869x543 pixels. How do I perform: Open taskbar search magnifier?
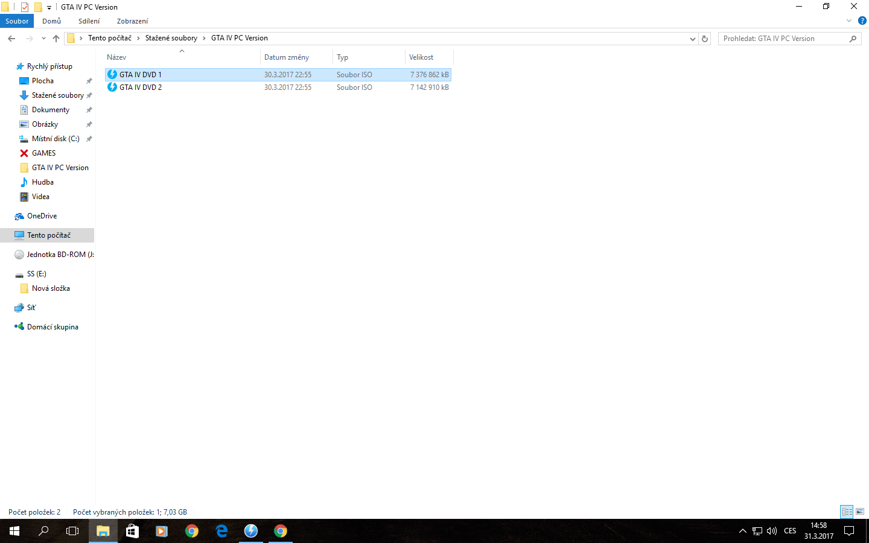tap(43, 531)
